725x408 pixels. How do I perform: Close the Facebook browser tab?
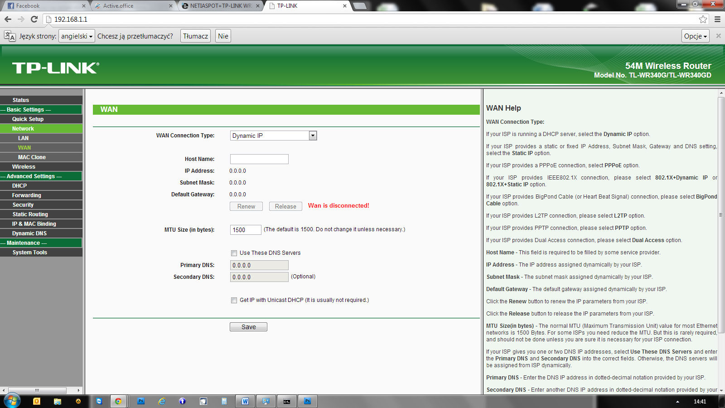[84, 6]
